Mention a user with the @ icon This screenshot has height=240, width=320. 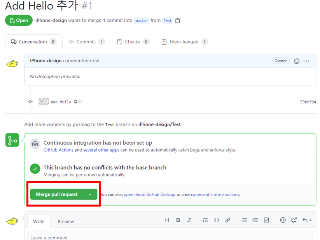pos(283,220)
